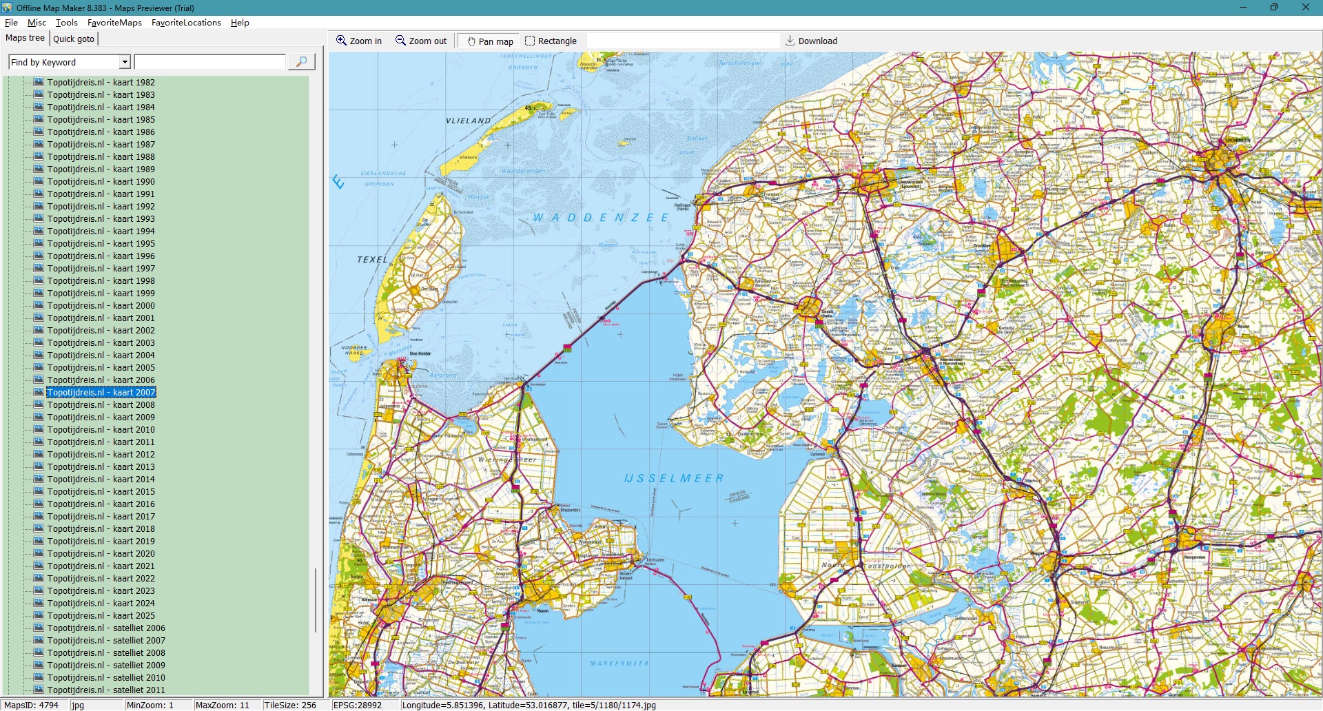
Task: Open the FavoriteLocations menu
Action: tap(186, 23)
